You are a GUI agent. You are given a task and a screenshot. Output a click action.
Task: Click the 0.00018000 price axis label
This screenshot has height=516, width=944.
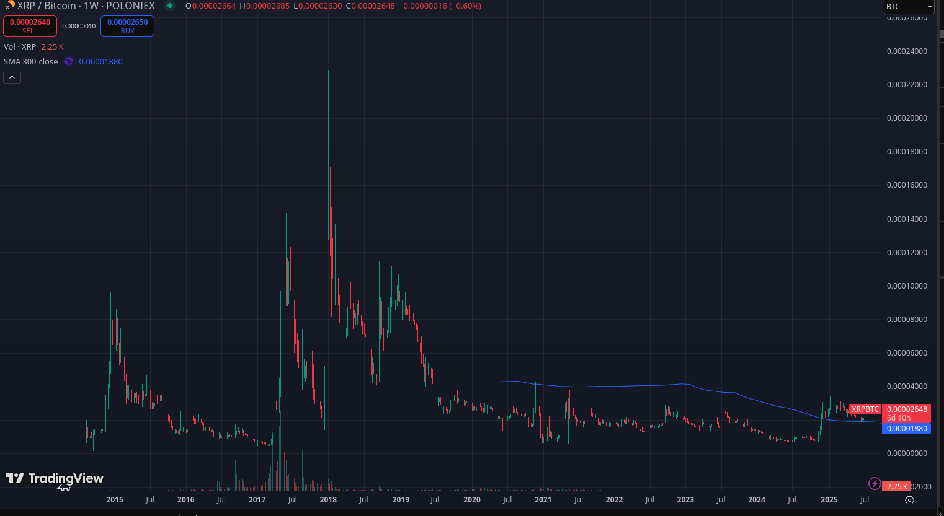pos(907,152)
